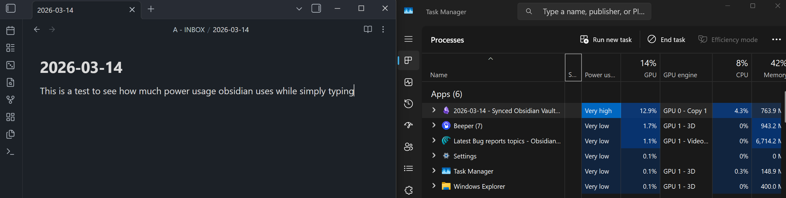Click the End task button
This screenshot has width=786, height=198.
click(x=667, y=40)
